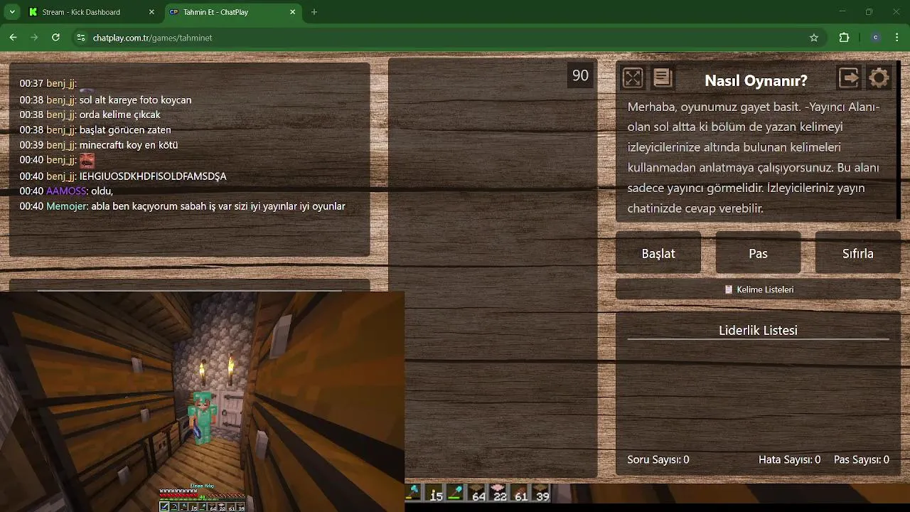Open Chrome's three-dot menu
The image size is (910, 512).
(897, 38)
